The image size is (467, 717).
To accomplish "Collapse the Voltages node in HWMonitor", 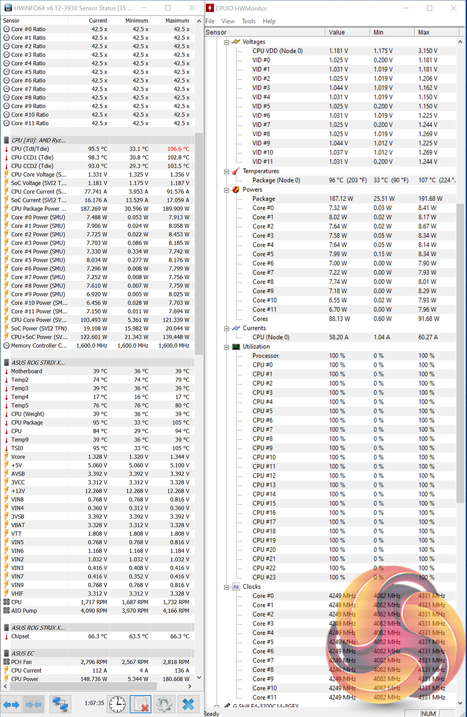I will (226, 42).
